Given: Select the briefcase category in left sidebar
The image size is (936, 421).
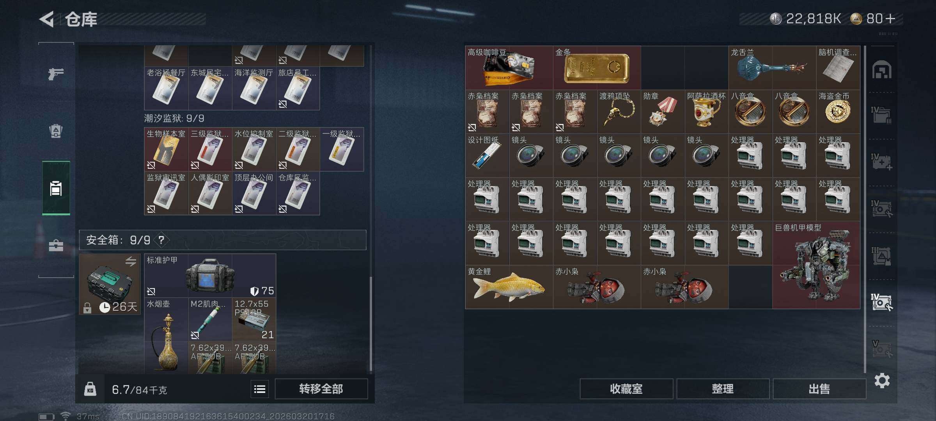Looking at the screenshot, I should pos(56,246).
